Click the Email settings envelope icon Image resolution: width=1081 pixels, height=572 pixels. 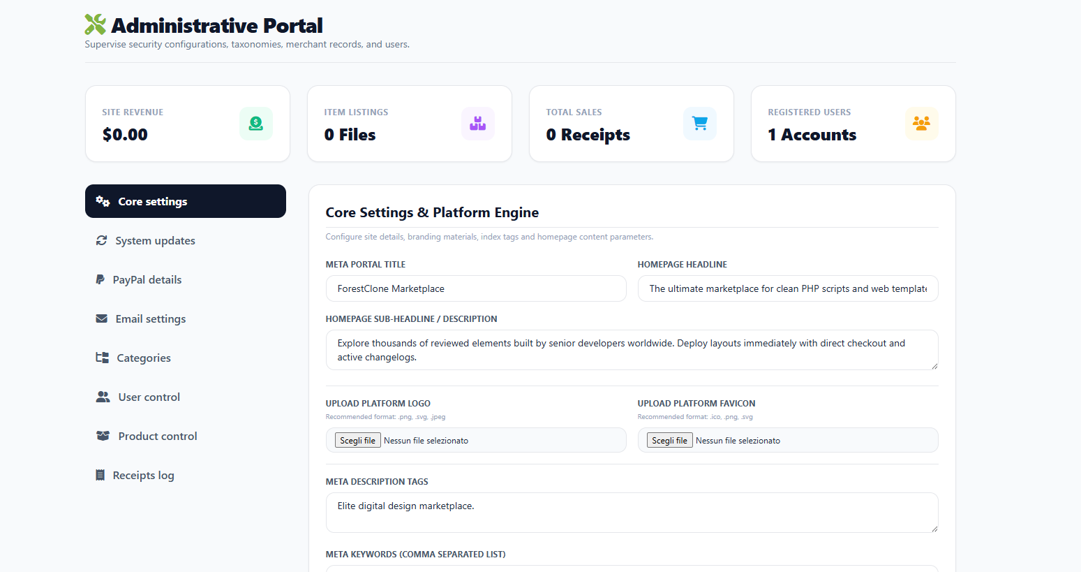101,318
